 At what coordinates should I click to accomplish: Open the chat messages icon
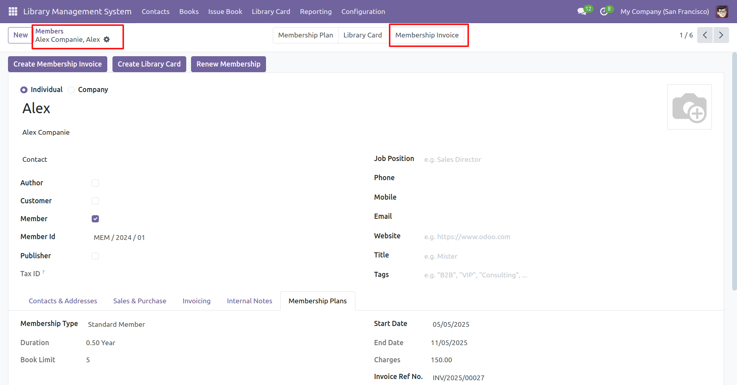[x=582, y=12]
